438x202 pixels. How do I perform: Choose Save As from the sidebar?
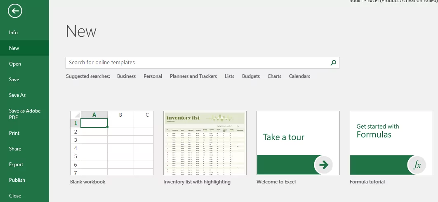(17, 95)
